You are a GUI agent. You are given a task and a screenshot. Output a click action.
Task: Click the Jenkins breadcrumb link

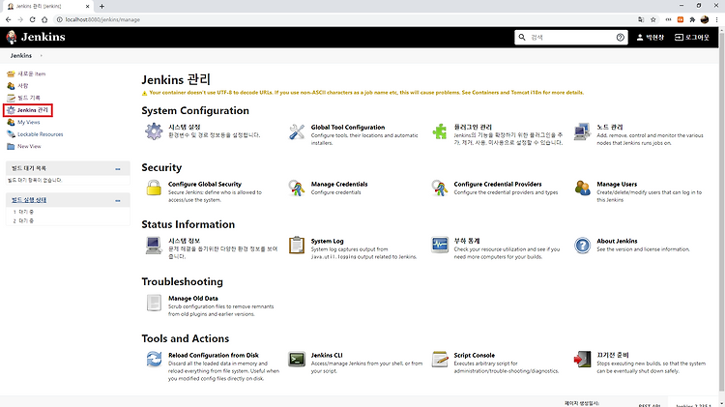click(x=21, y=55)
